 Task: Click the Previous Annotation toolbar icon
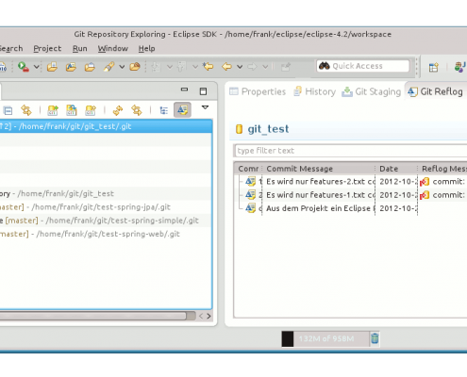click(x=181, y=67)
